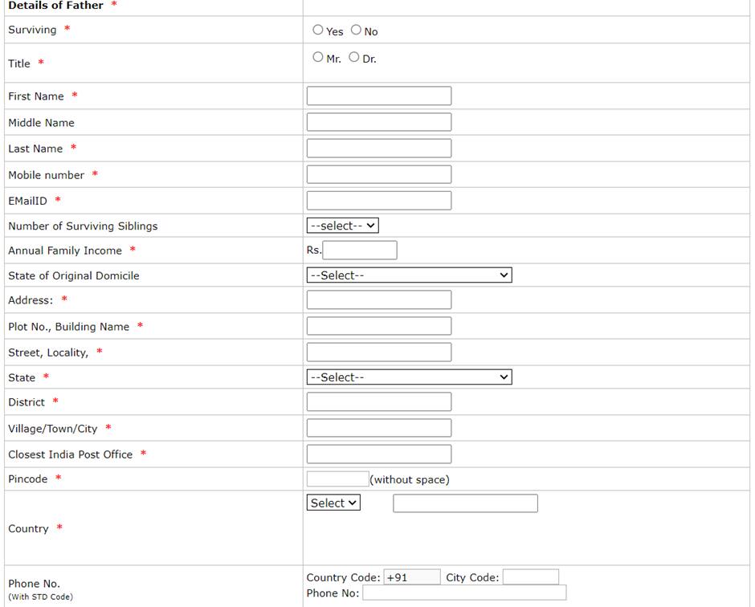The width and height of the screenshot is (755, 607).
Task: Focus the City Code field
Action: click(x=530, y=577)
